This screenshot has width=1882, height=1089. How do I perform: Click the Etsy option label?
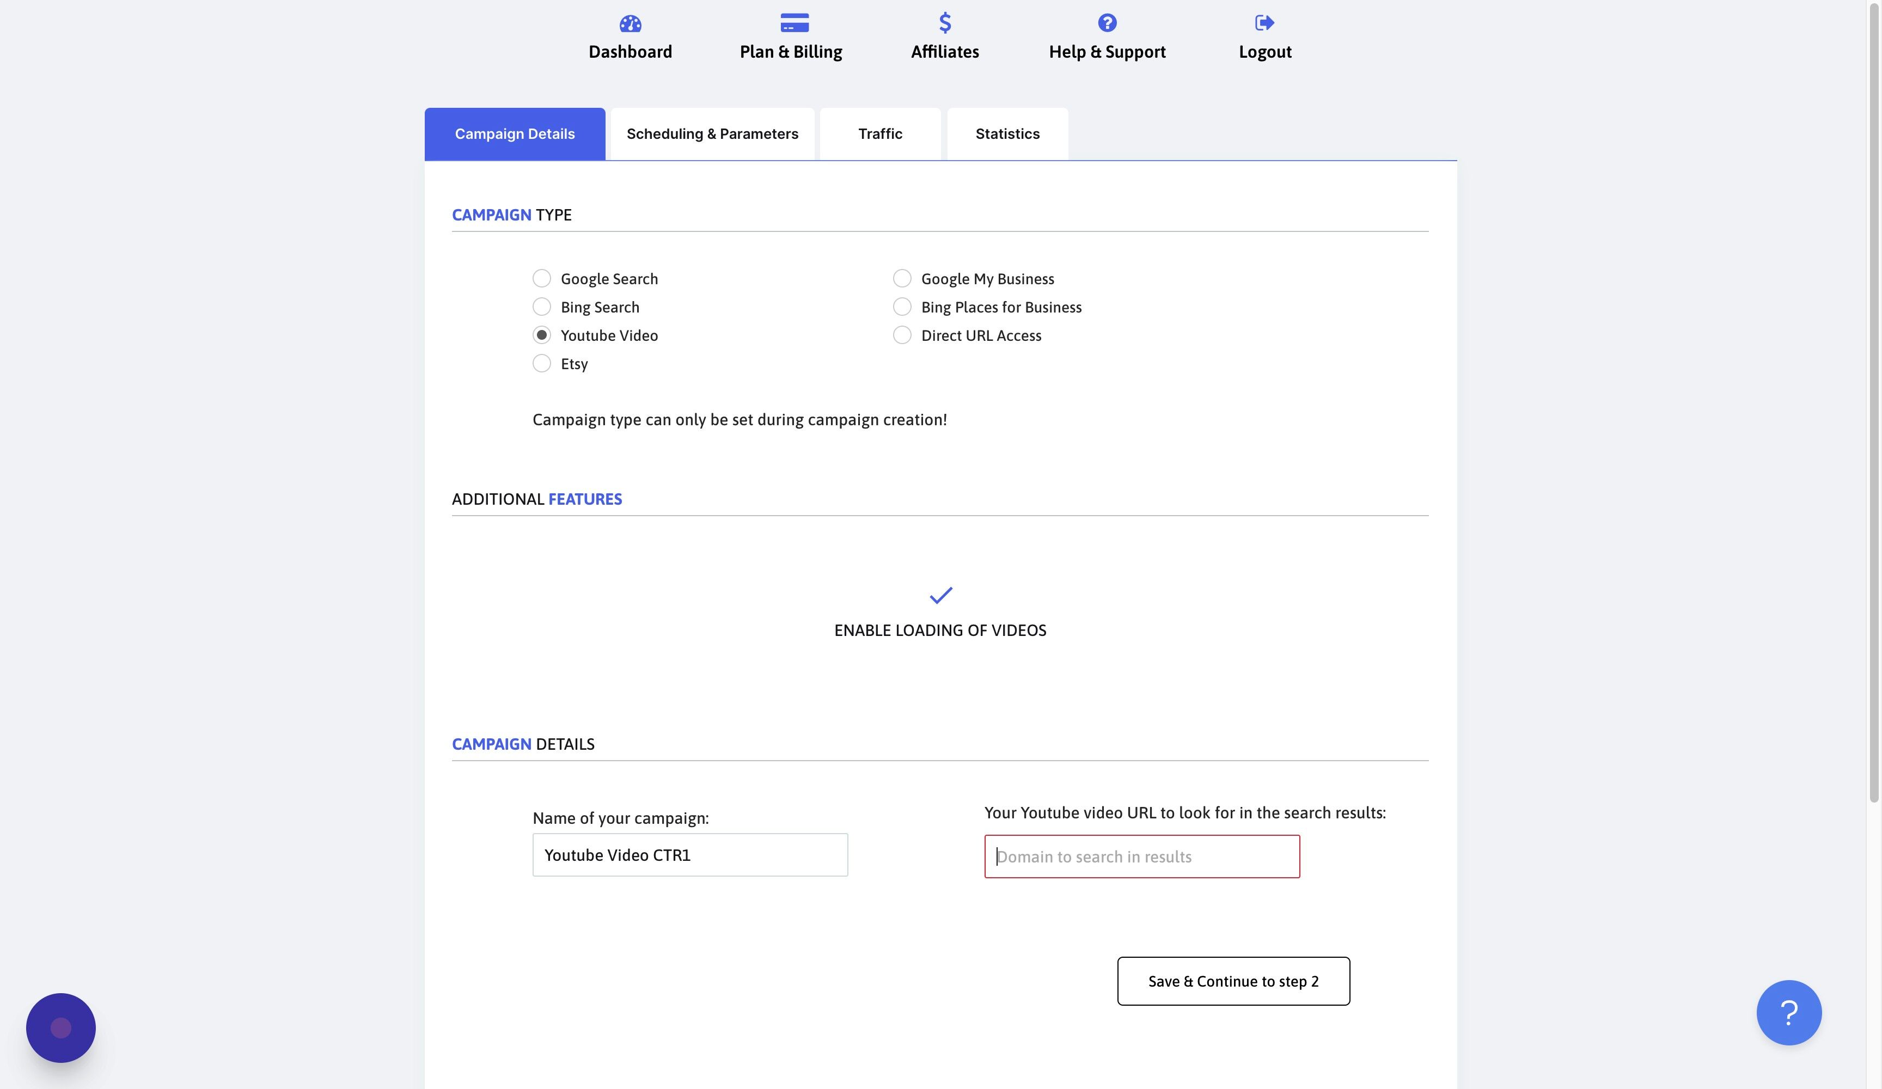click(x=575, y=364)
